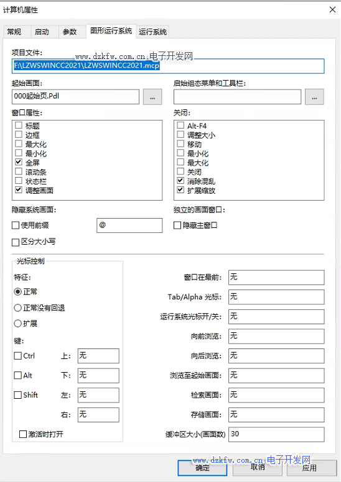Image resolution: width=341 pixels, height=482 pixels.
Task: Close the 计算机属性 dialog
Action: [332, 10]
